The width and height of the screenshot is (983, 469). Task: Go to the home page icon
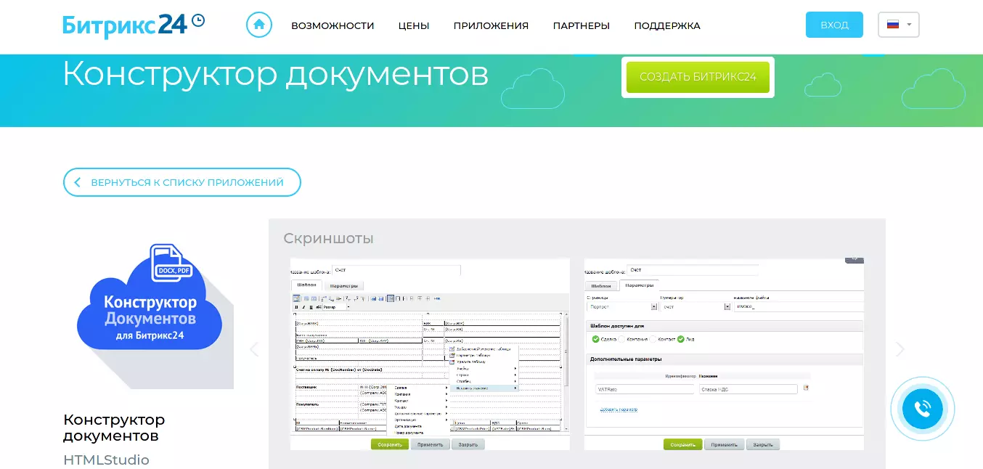(259, 25)
